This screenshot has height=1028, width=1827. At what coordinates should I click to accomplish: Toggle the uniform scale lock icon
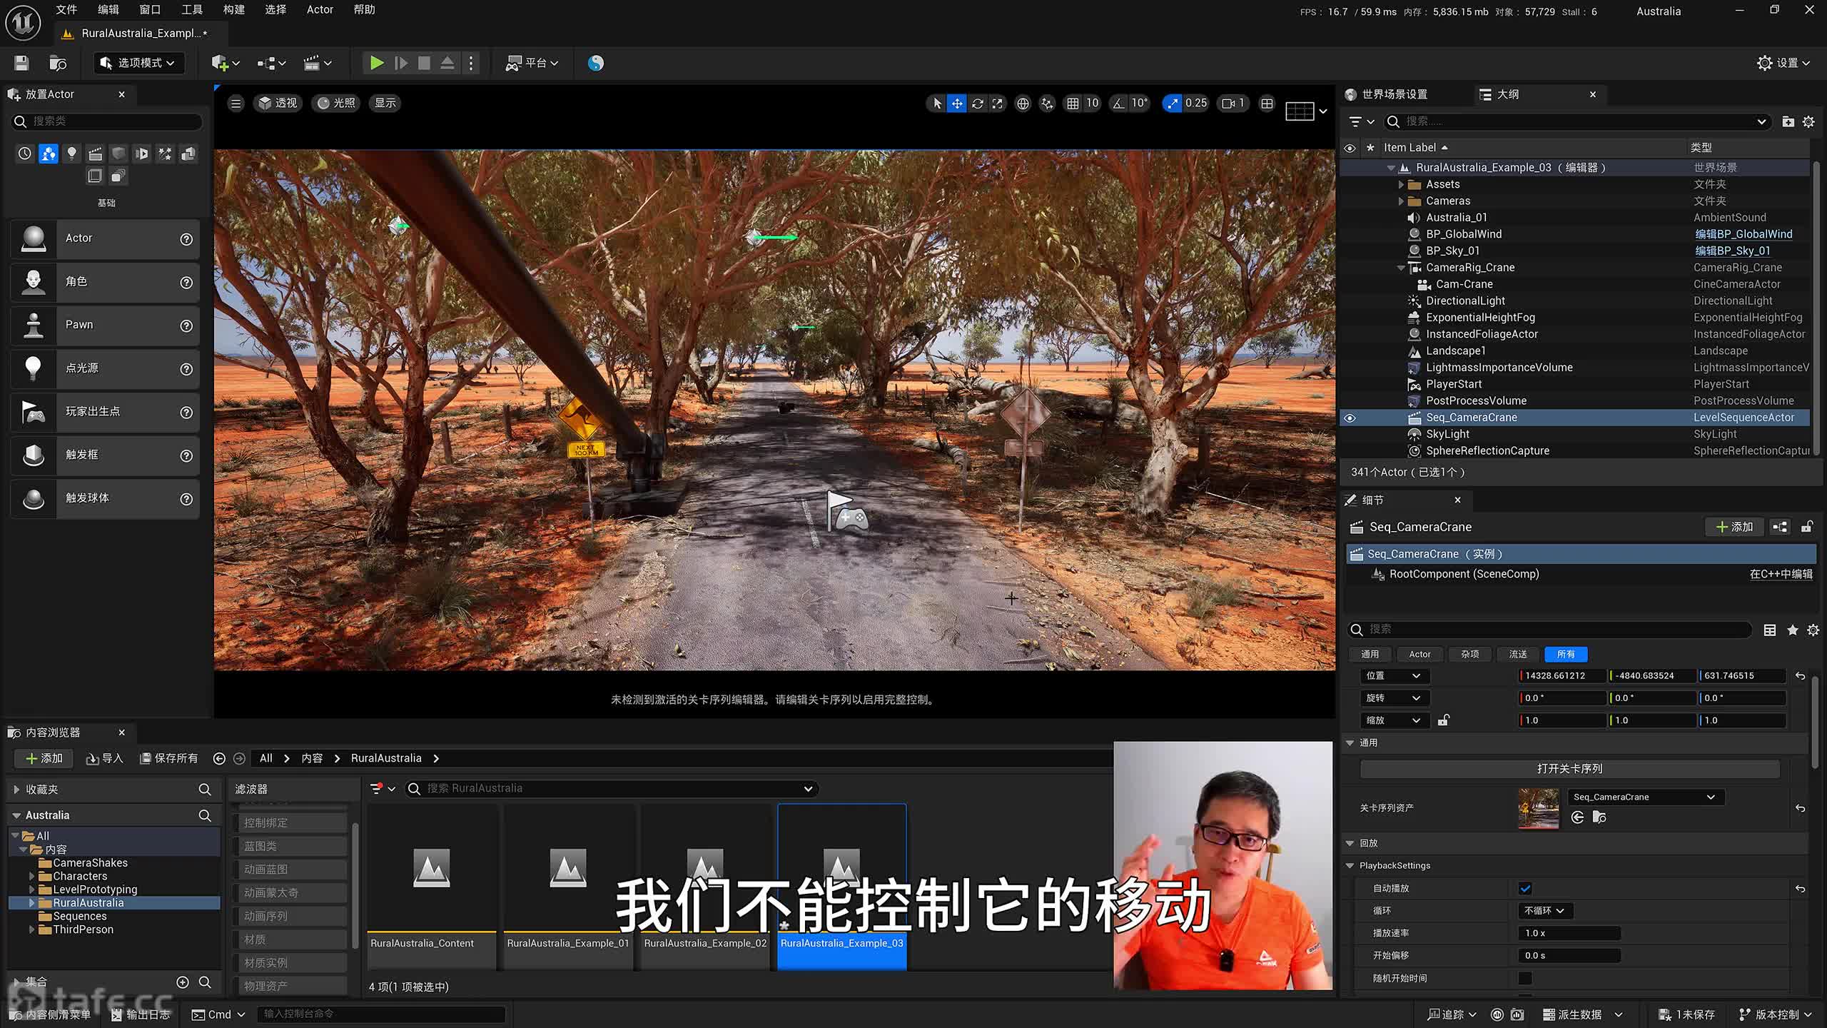pyautogui.click(x=1443, y=720)
